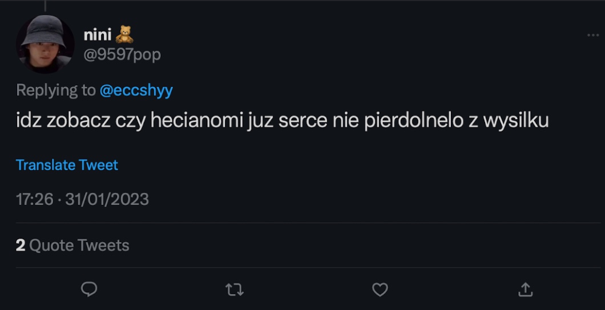Click the word "wysilku" in the tweet
This screenshot has width=605, height=310.
pyautogui.click(x=516, y=122)
